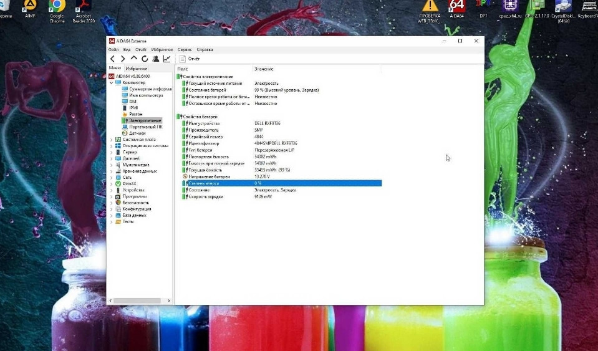Click the graph chart toolbar icon
The height and width of the screenshot is (351, 598).
point(166,59)
